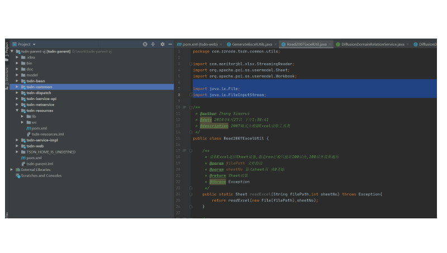Image resolution: width=447 pixels, height=253 pixels.
Task: Click the tsdn-parent.iml file icon
Action: click(23, 164)
